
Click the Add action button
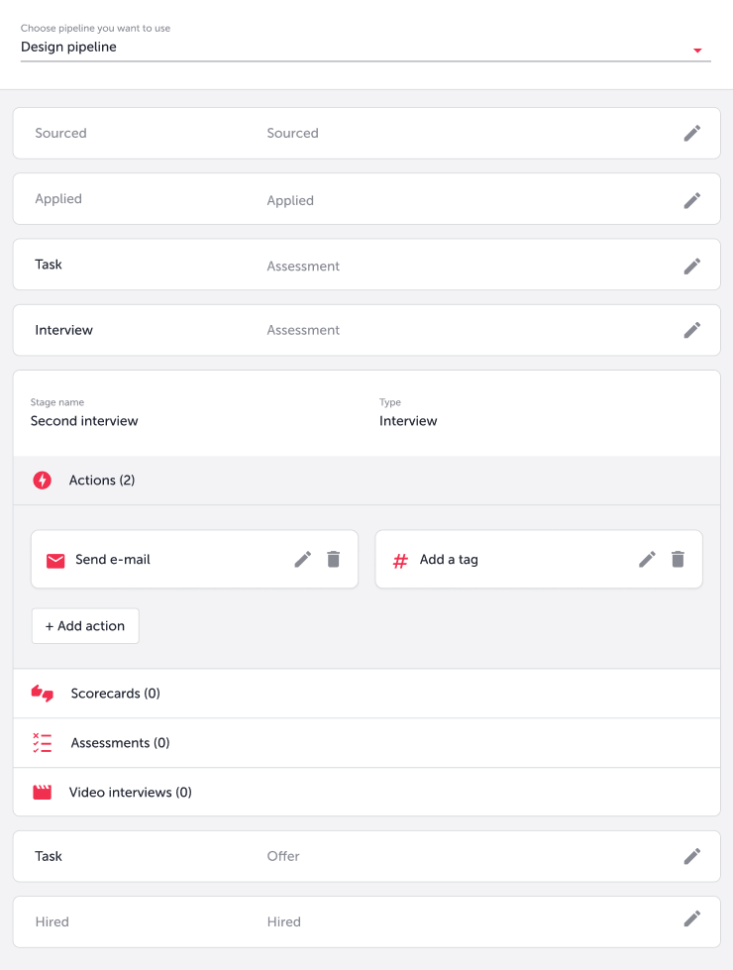click(85, 625)
